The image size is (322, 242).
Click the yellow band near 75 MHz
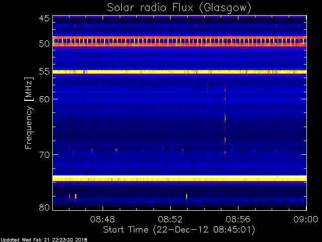(x=180, y=178)
